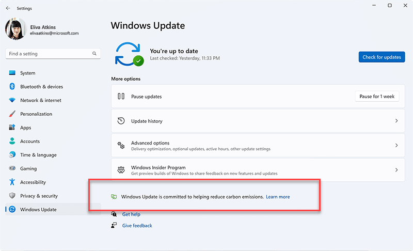Click the Personalization paintbrush icon
Viewport: 413px width, 251px height.
pyautogui.click(x=12, y=114)
